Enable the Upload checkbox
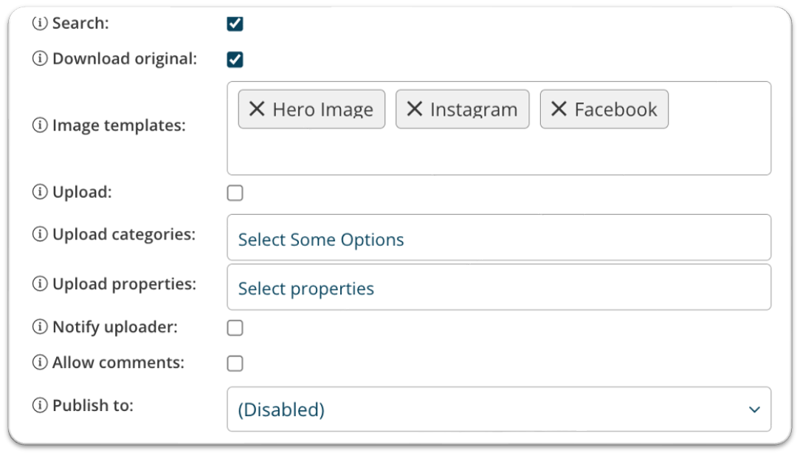 pos(235,193)
